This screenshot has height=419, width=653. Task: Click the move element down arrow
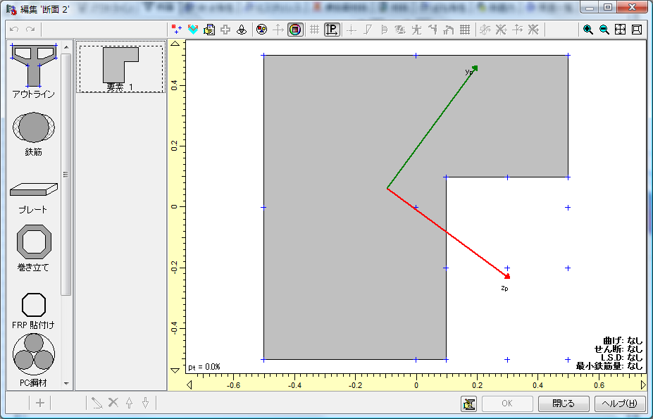(x=145, y=403)
